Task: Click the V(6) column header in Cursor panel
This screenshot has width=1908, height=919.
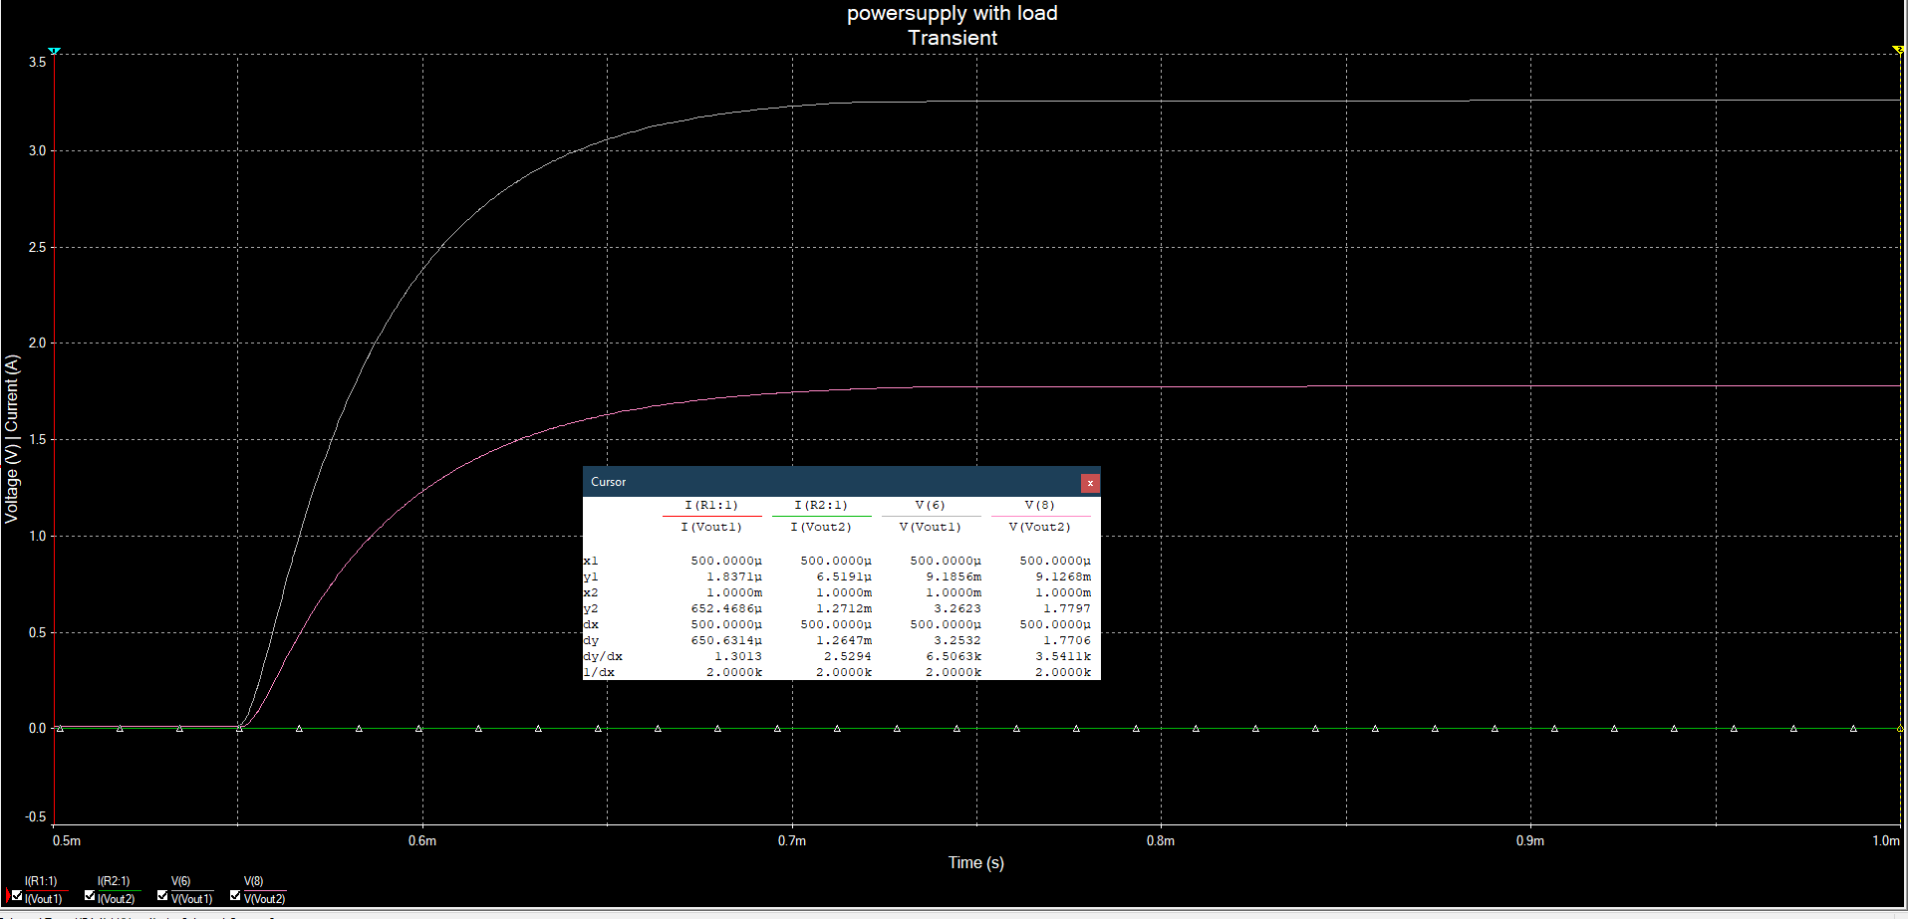Action: (929, 505)
